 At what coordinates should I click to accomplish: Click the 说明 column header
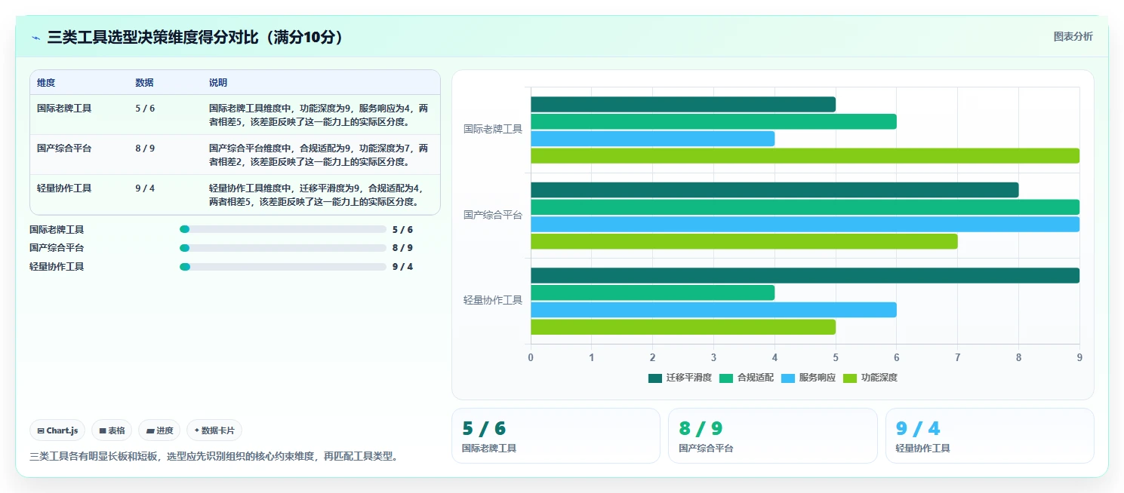click(x=218, y=83)
